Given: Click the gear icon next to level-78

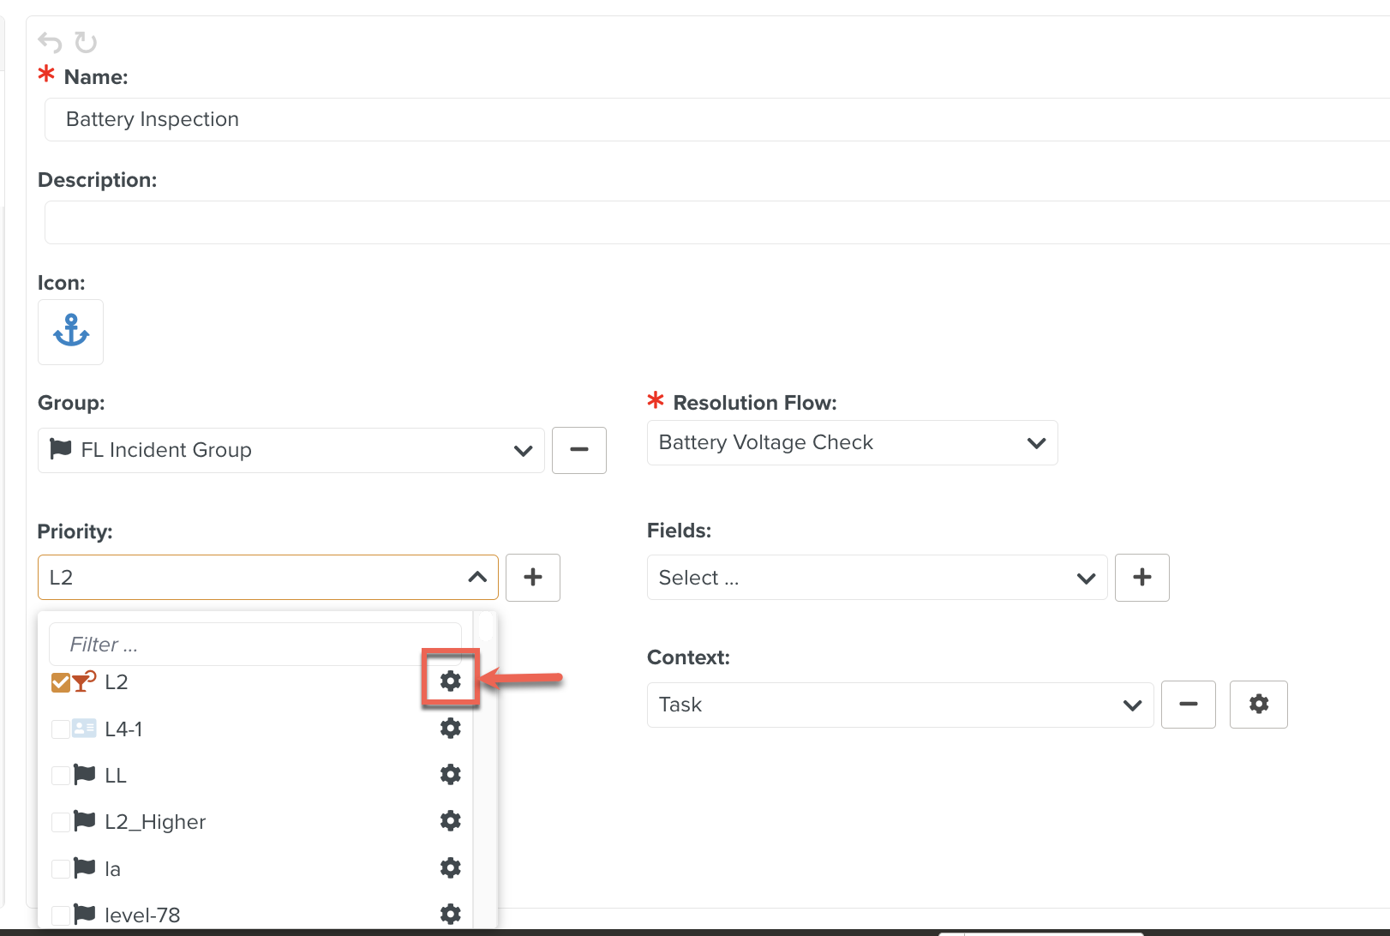Looking at the screenshot, I should pos(450,914).
